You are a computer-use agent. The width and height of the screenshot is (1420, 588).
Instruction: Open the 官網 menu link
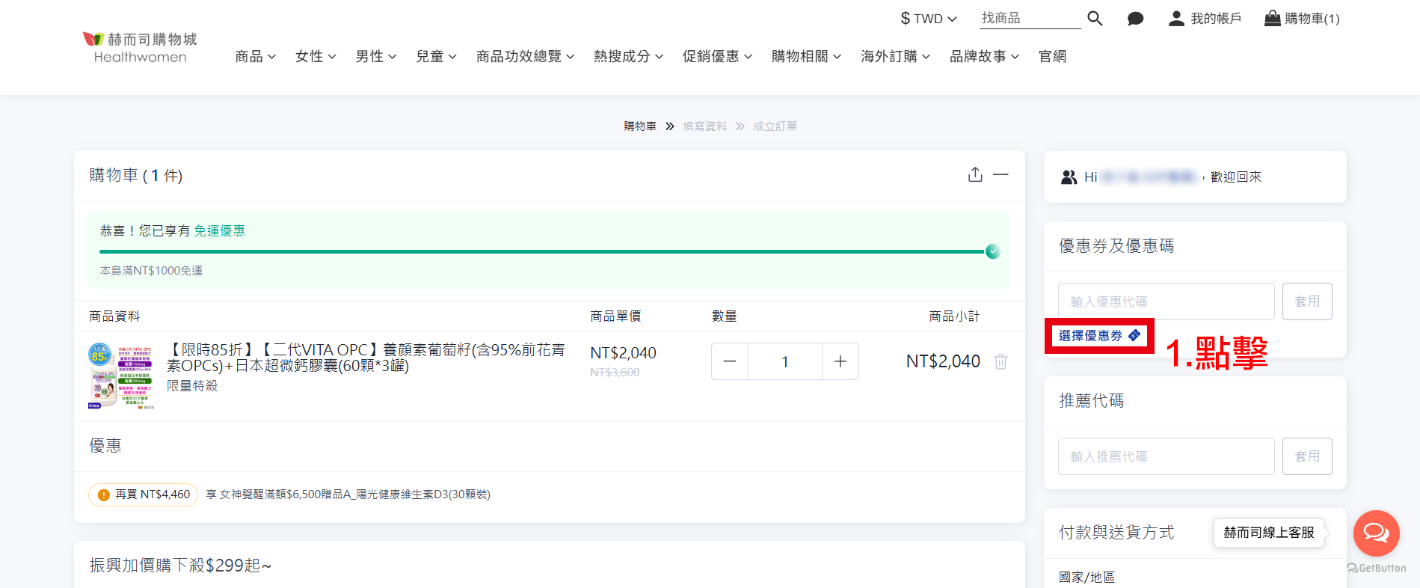(x=1052, y=56)
